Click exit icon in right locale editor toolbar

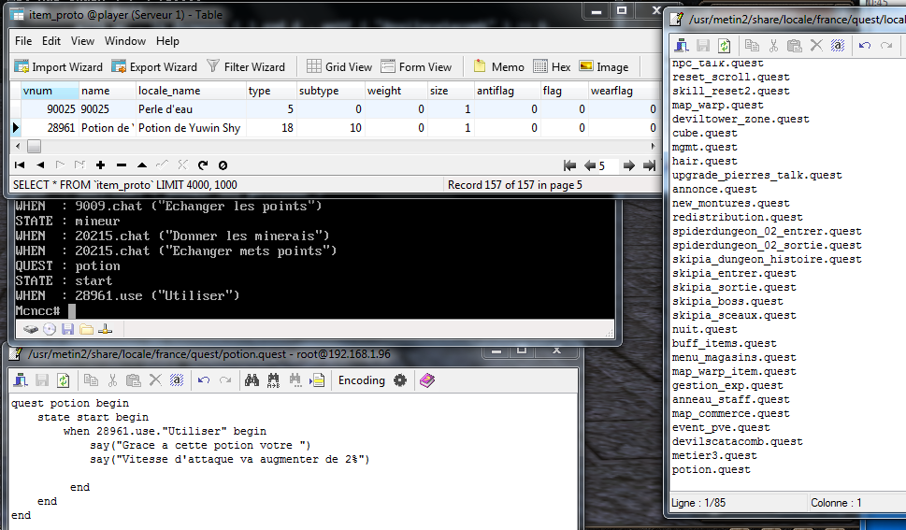682,45
